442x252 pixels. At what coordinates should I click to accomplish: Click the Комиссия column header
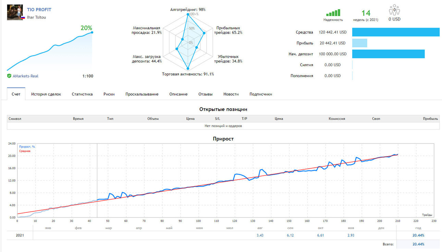[337, 119]
